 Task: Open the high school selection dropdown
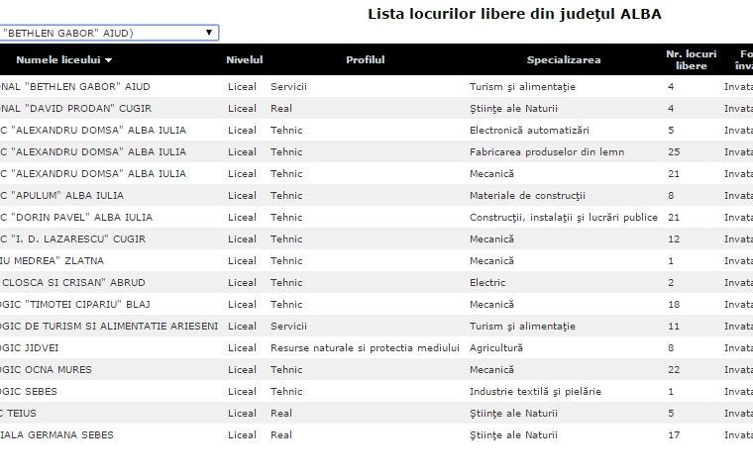[x=109, y=33]
